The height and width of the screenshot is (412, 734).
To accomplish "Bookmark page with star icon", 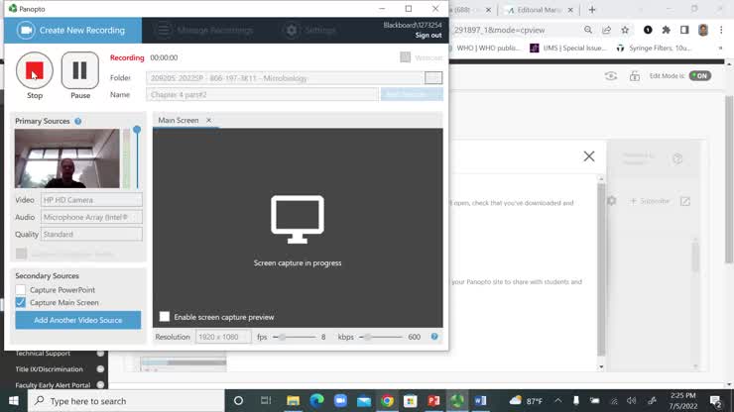I will (625, 30).
